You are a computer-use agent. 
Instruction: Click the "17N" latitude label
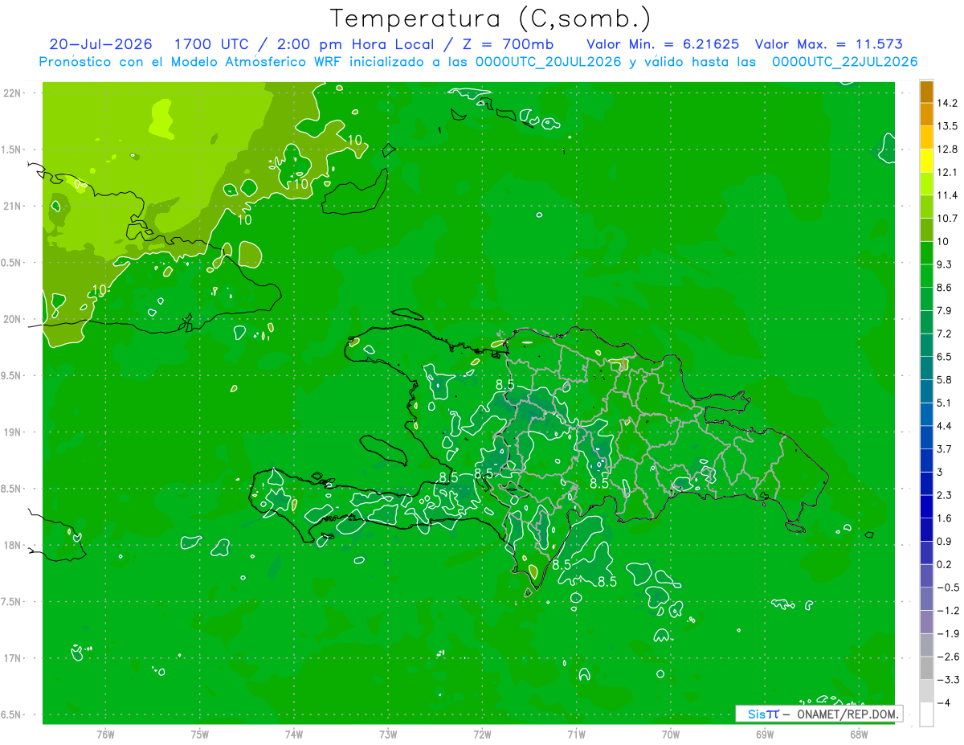coord(14,658)
